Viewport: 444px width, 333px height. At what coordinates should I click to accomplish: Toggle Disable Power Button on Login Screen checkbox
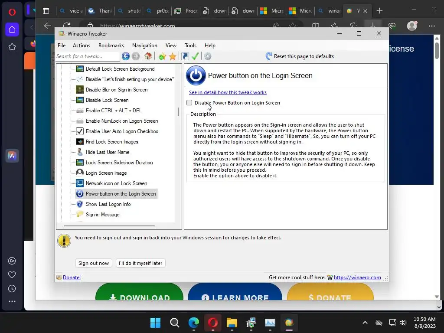coord(189,103)
